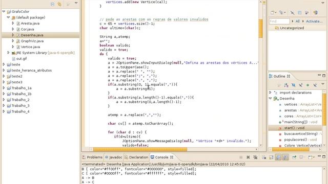Switch to the Javadoc tab
This screenshot has height=184, width=328.
[114, 157]
